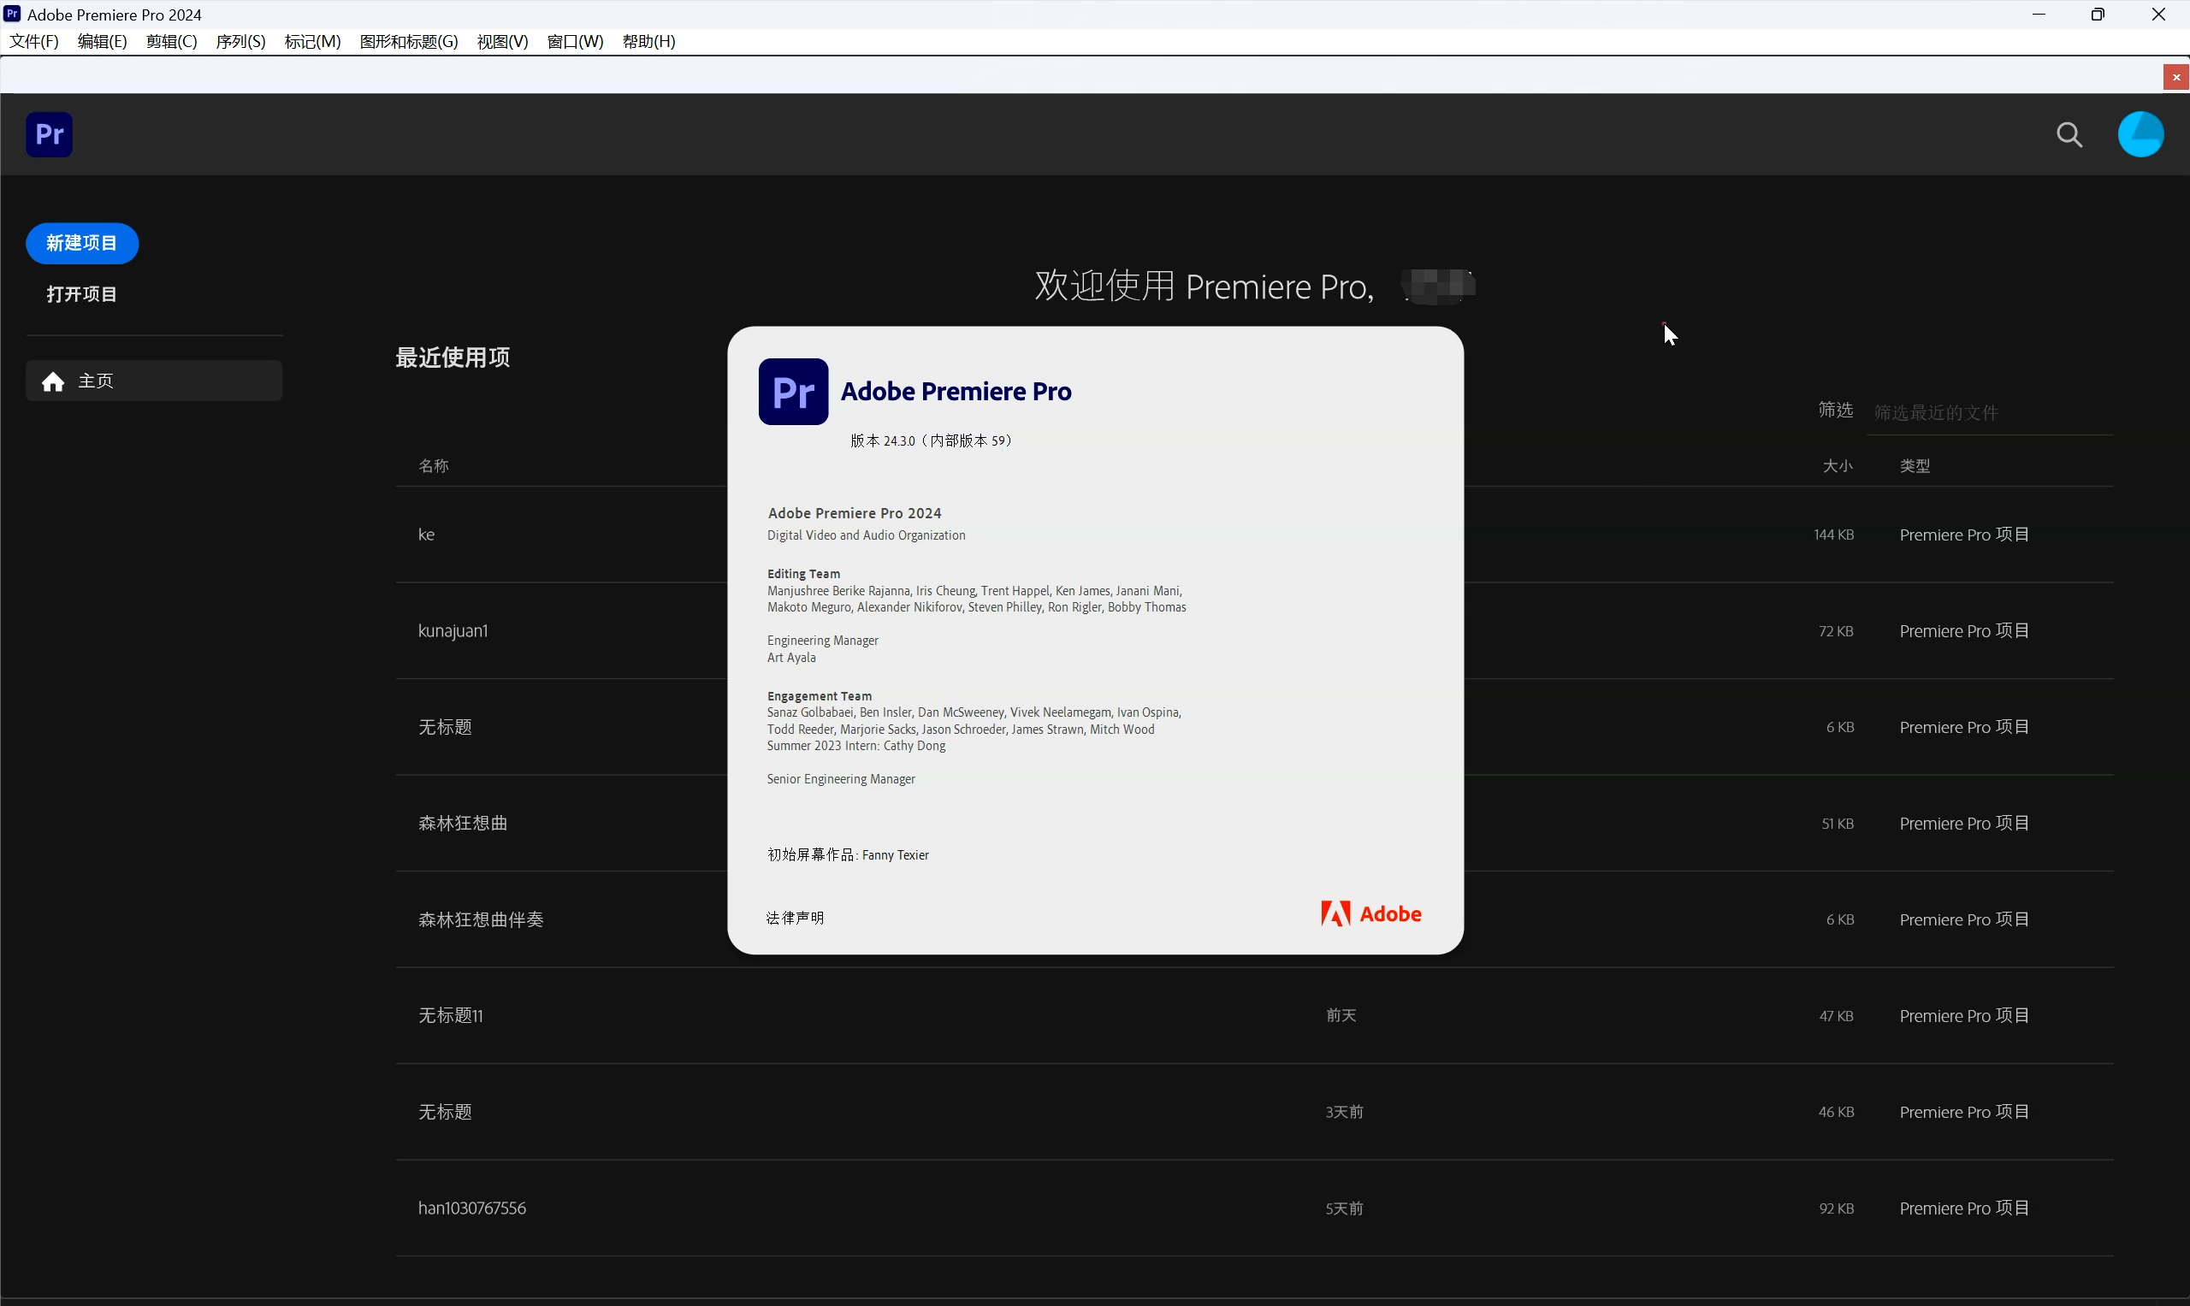The image size is (2190, 1306).
Task: Open the 文件(F) menu
Action: tap(33, 41)
